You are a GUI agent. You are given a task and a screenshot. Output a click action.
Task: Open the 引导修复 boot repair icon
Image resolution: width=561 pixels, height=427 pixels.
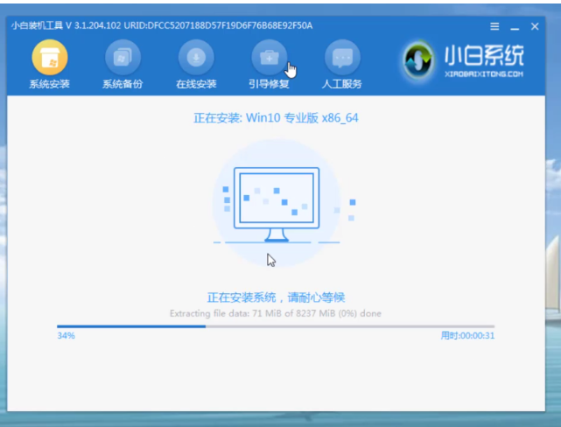click(x=269, y=58)
